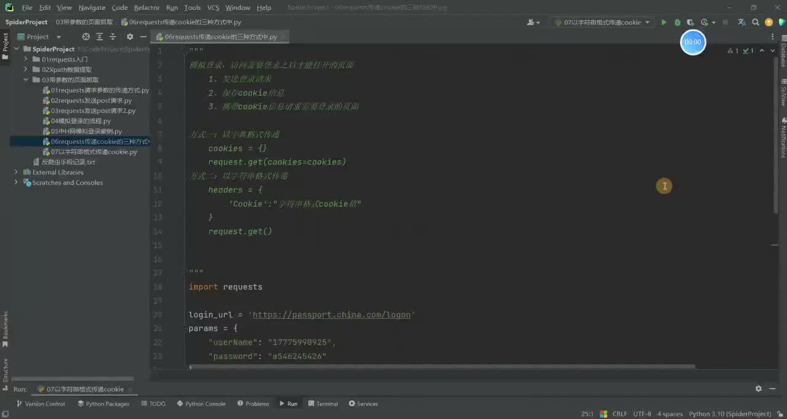Image resolution: width=787 pixels, height=419 pixels.
Task: Select editor tab 06requests传递cookie的三种方式中.py
Action: (221, 37)
